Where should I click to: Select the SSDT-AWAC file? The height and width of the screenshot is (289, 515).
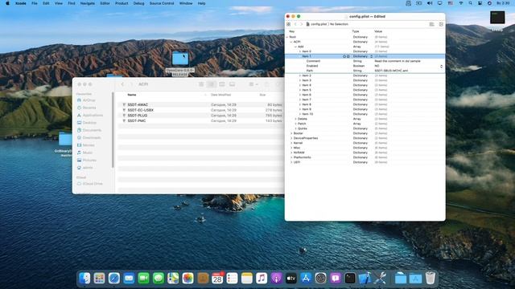(x=138, y=105)
